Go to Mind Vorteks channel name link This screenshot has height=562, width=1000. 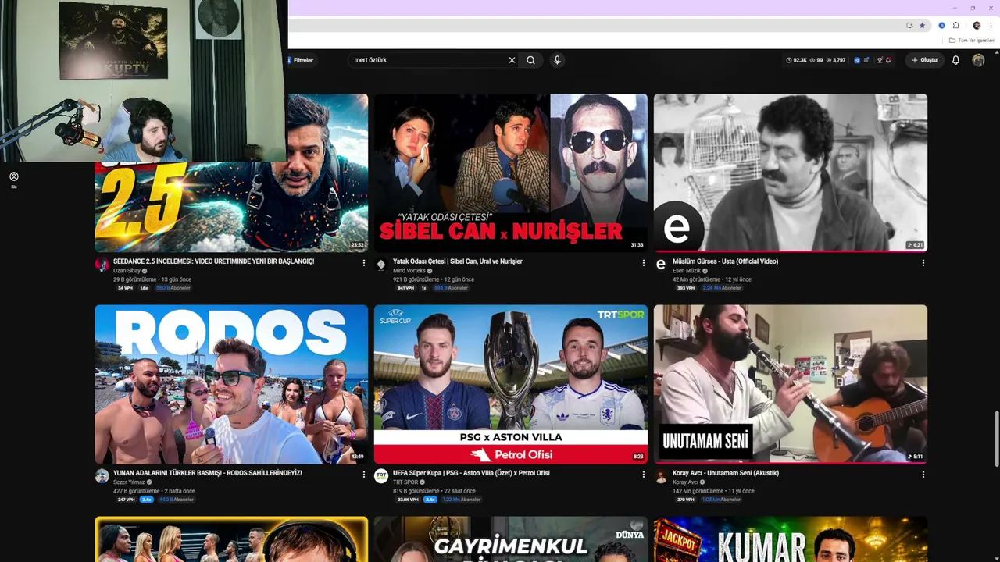pos(409,271)
